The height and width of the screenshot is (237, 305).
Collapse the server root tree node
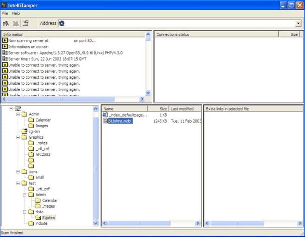click(x=11, y=108)
